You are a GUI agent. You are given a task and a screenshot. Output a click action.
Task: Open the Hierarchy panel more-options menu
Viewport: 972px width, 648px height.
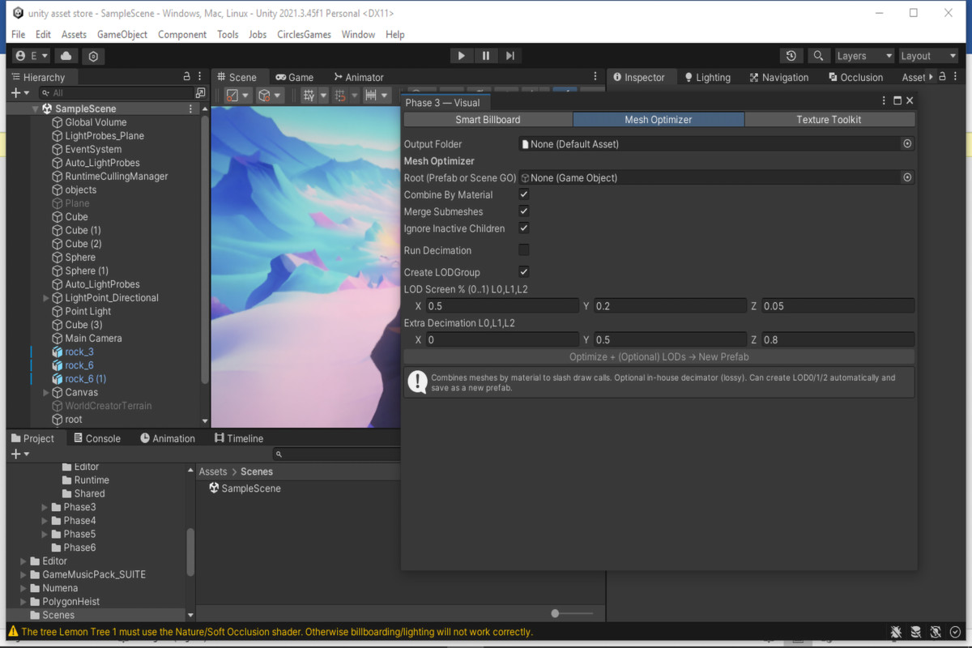[x=201, y=76]
